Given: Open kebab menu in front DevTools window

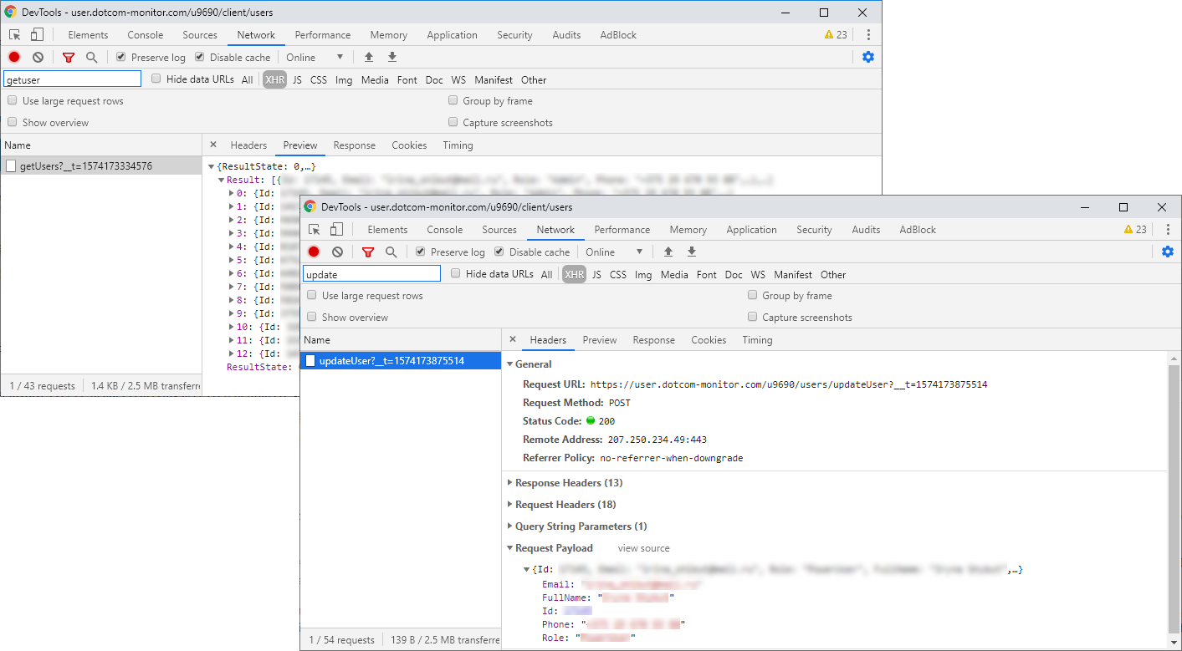Looking at the screenshot, I should coord(1168,229).
